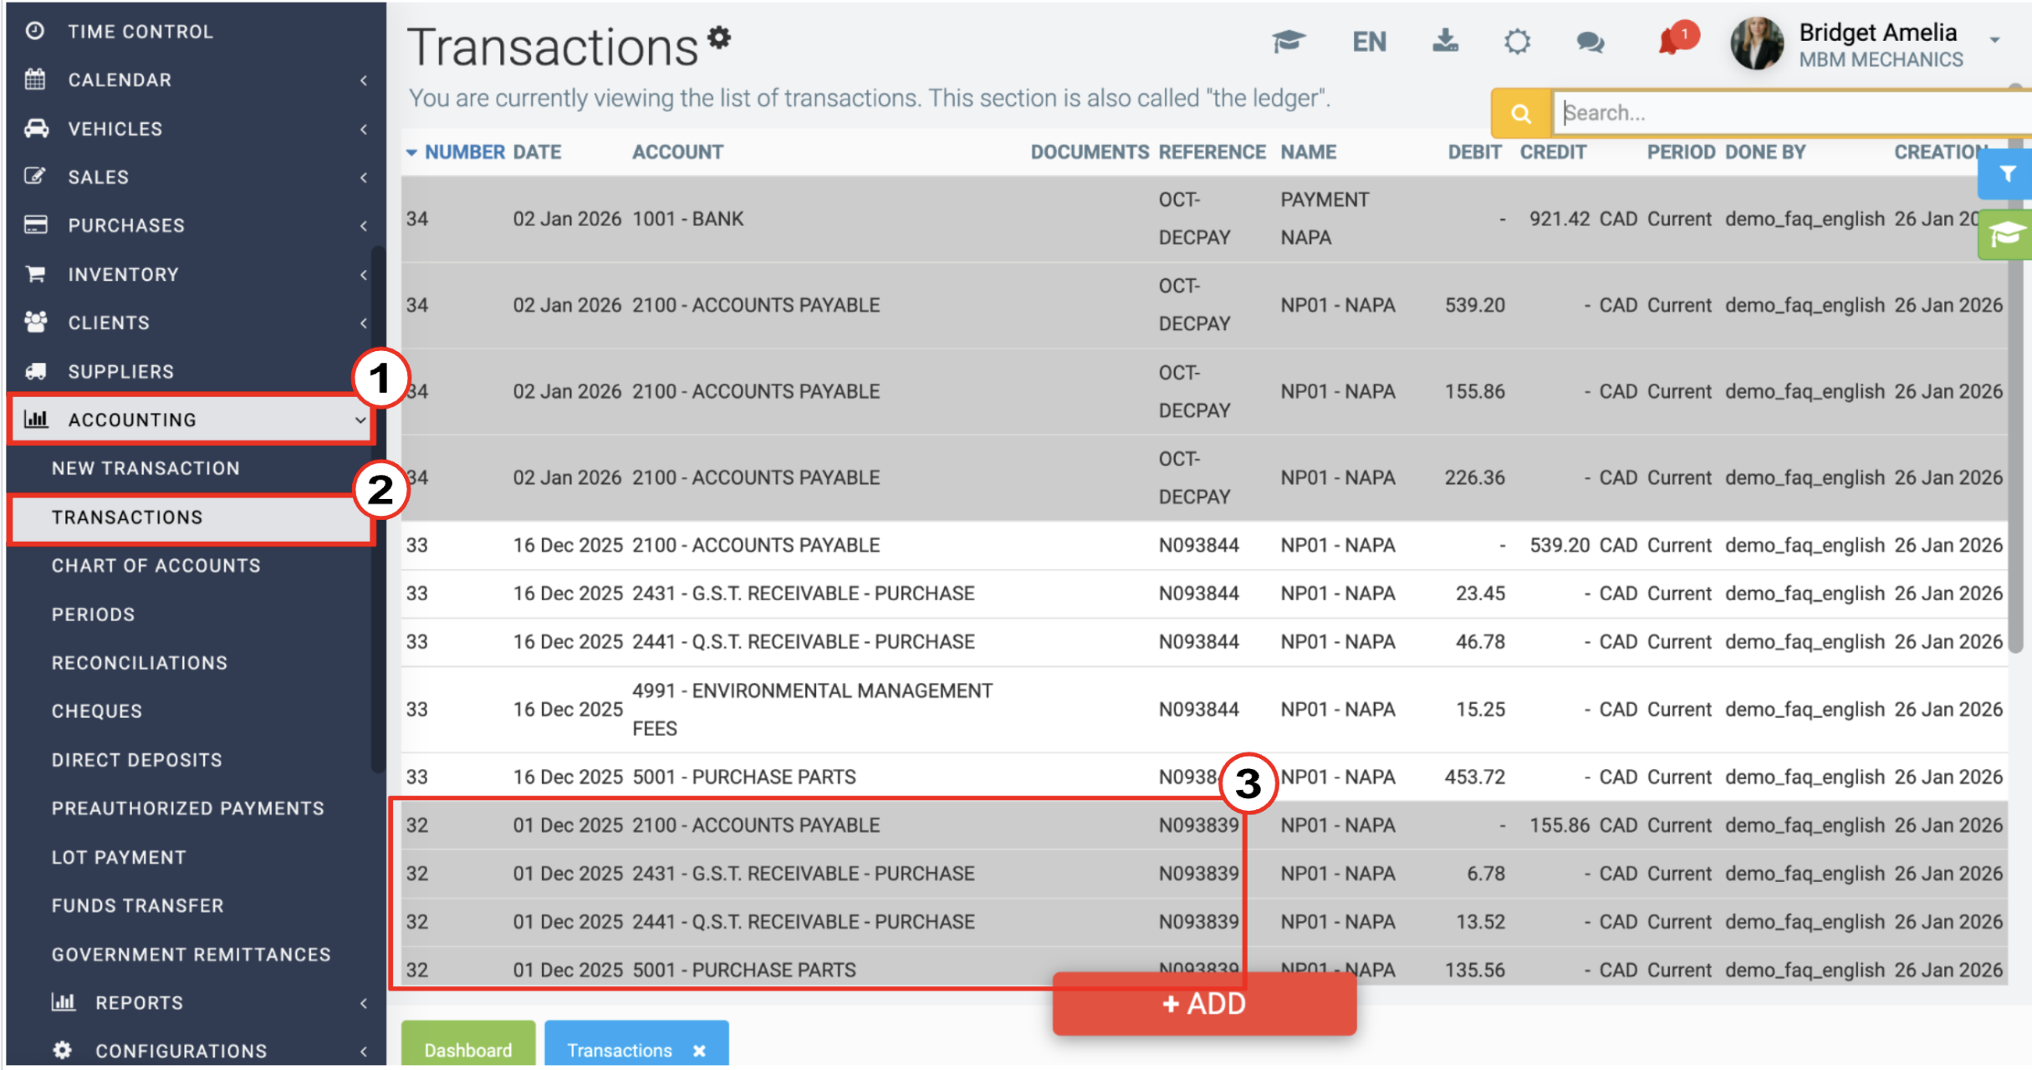Open the chat messages icon

1590,41
